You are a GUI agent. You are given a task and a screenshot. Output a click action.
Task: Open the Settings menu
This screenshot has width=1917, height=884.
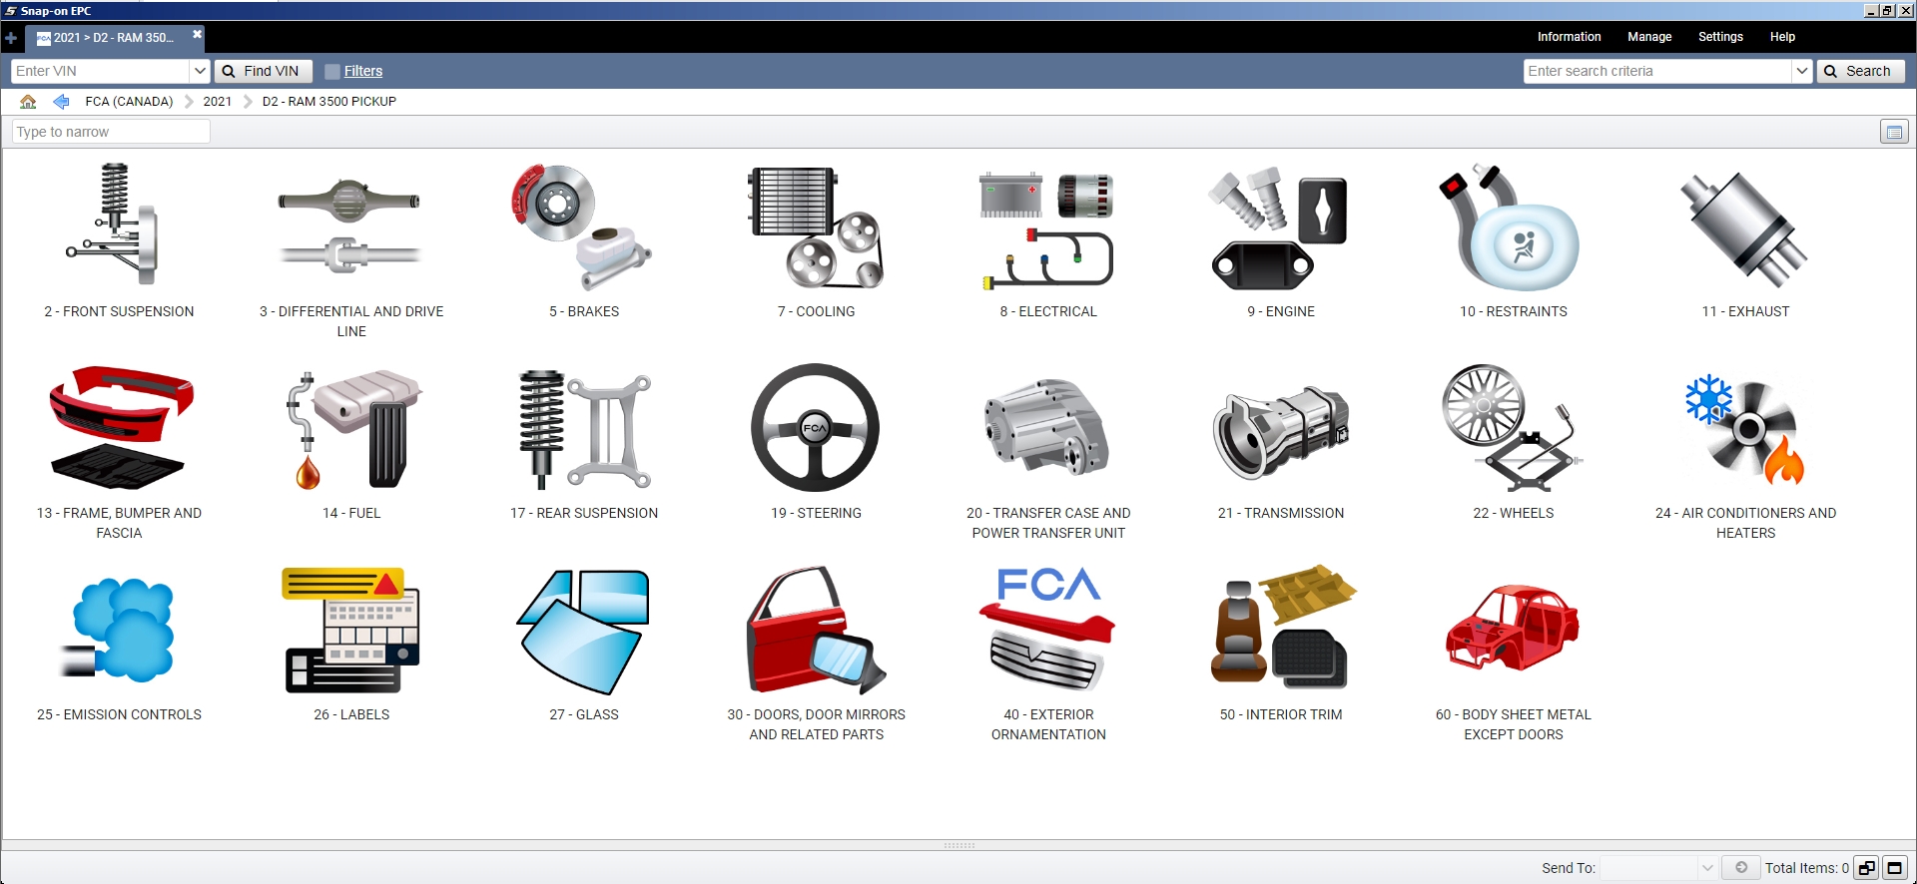click(x=1720, y=37)
